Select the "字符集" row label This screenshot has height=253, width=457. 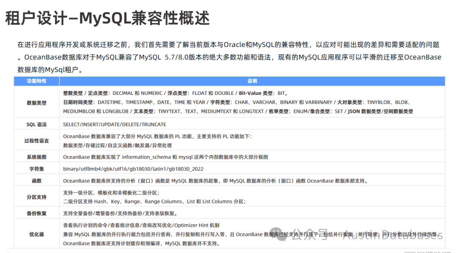(x=37, y=169)
